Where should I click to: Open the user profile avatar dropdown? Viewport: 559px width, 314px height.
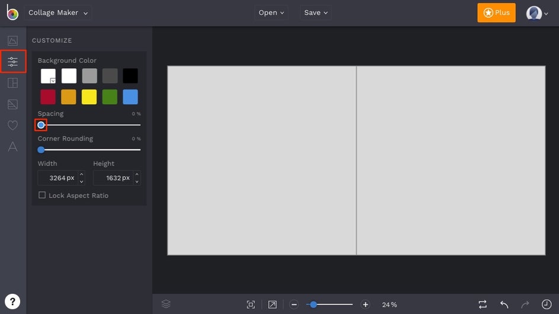(537, 13)
